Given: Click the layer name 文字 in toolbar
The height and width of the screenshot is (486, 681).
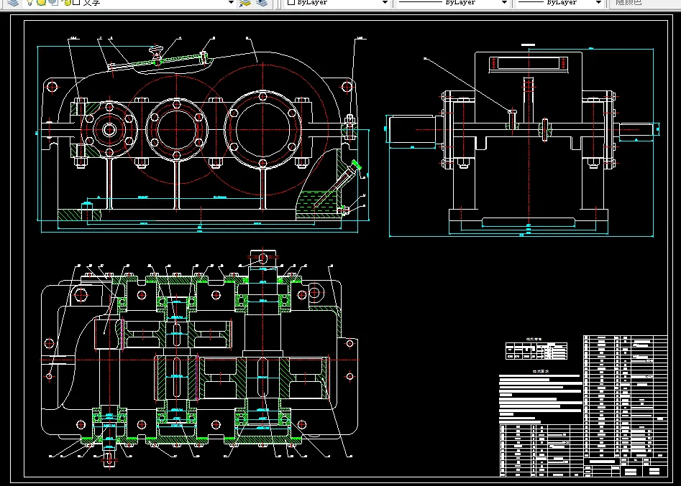Looking at the screenshot, I should coord(91,3).
